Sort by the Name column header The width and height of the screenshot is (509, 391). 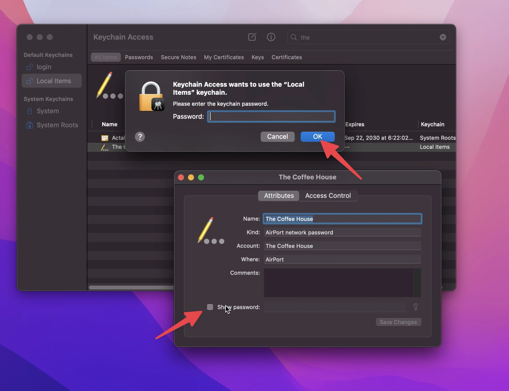tap(109, 124)
